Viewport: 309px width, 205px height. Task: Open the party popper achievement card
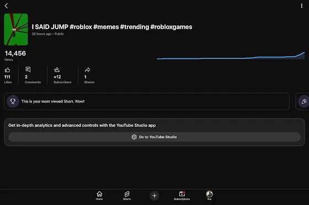pos(303,101)
